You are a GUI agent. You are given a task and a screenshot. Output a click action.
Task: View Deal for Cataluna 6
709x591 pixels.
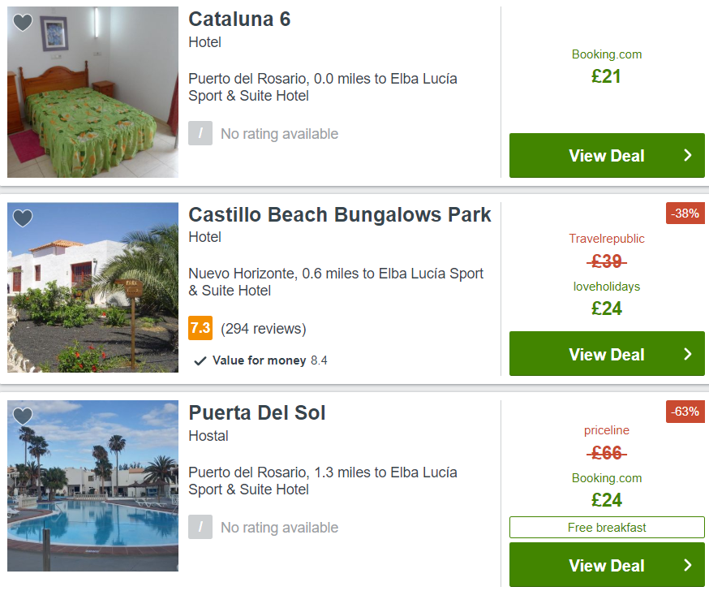pos(607,155)
